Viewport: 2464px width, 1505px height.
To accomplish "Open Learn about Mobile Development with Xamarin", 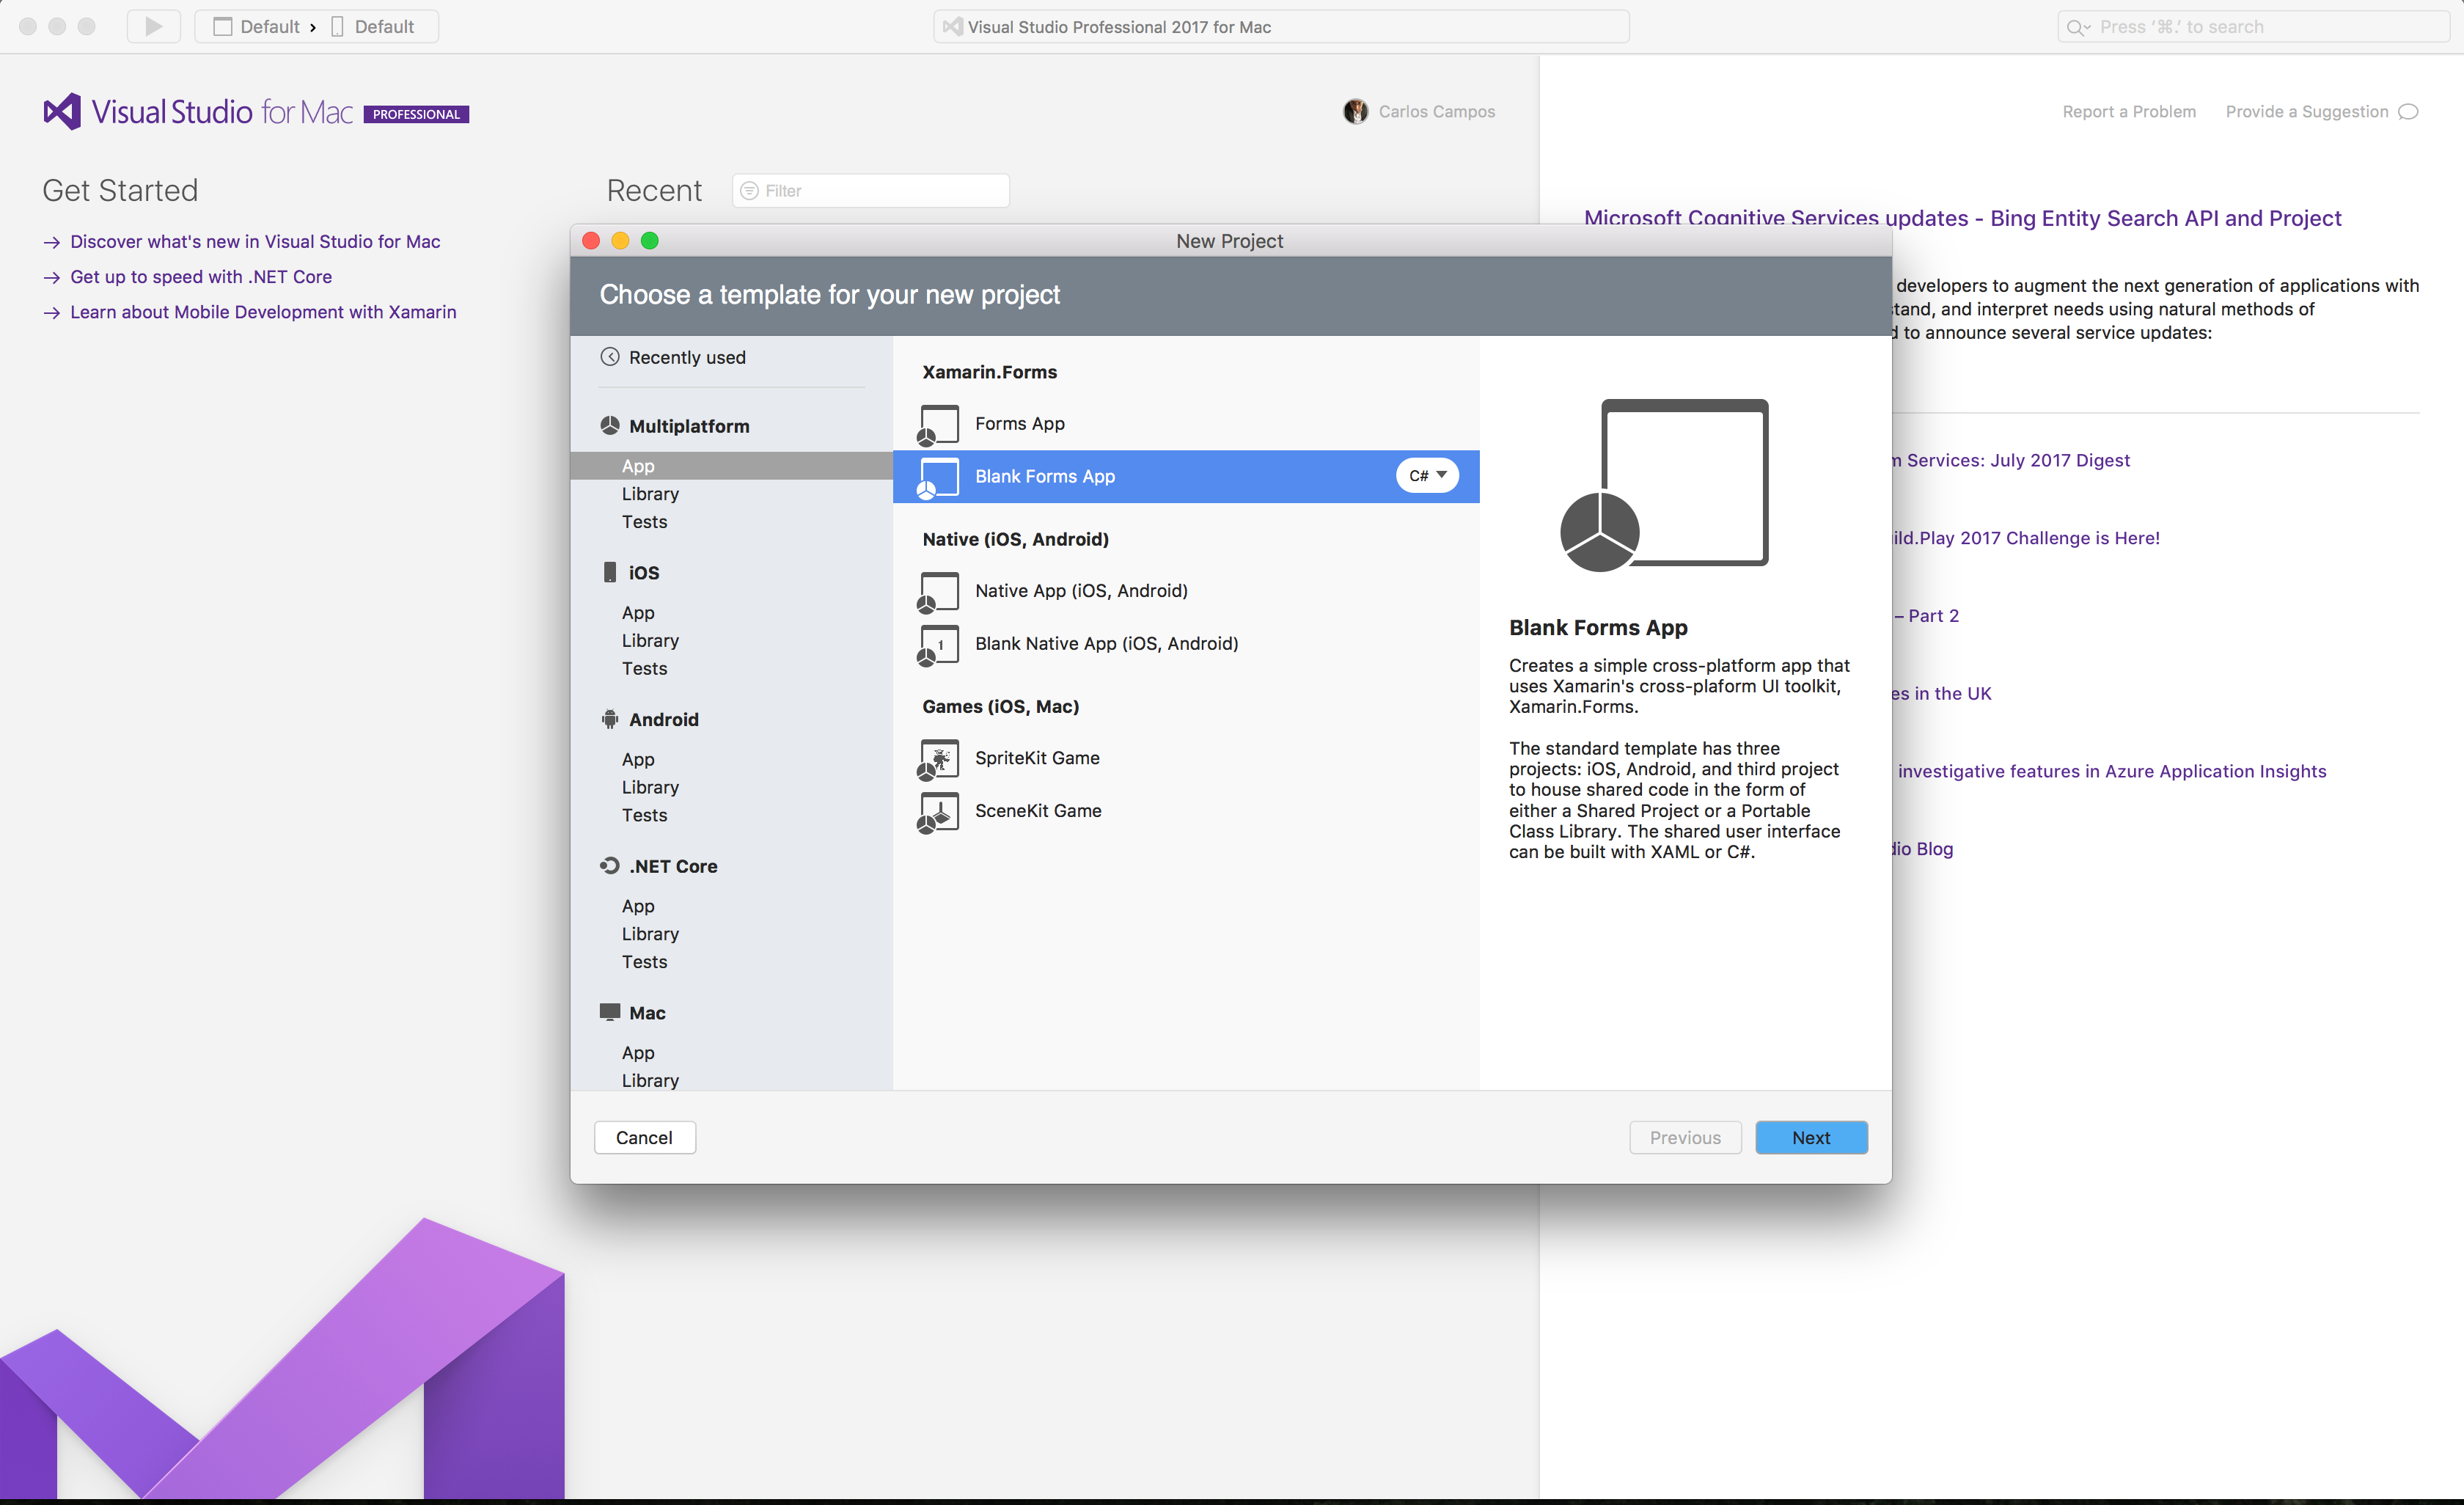I will point(263,312).
